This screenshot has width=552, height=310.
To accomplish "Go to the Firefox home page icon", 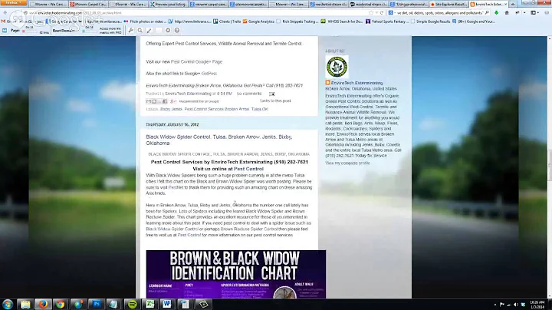I will click(507, 13).
